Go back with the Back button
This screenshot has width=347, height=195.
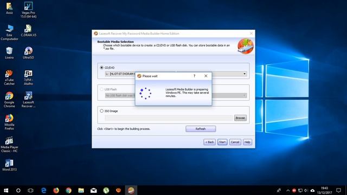(210, 142)
